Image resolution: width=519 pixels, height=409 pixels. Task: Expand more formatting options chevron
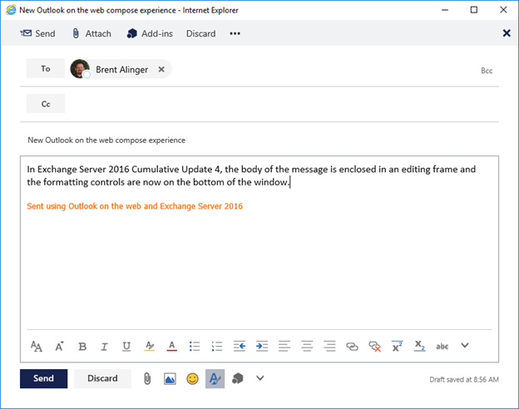(465, 346)
